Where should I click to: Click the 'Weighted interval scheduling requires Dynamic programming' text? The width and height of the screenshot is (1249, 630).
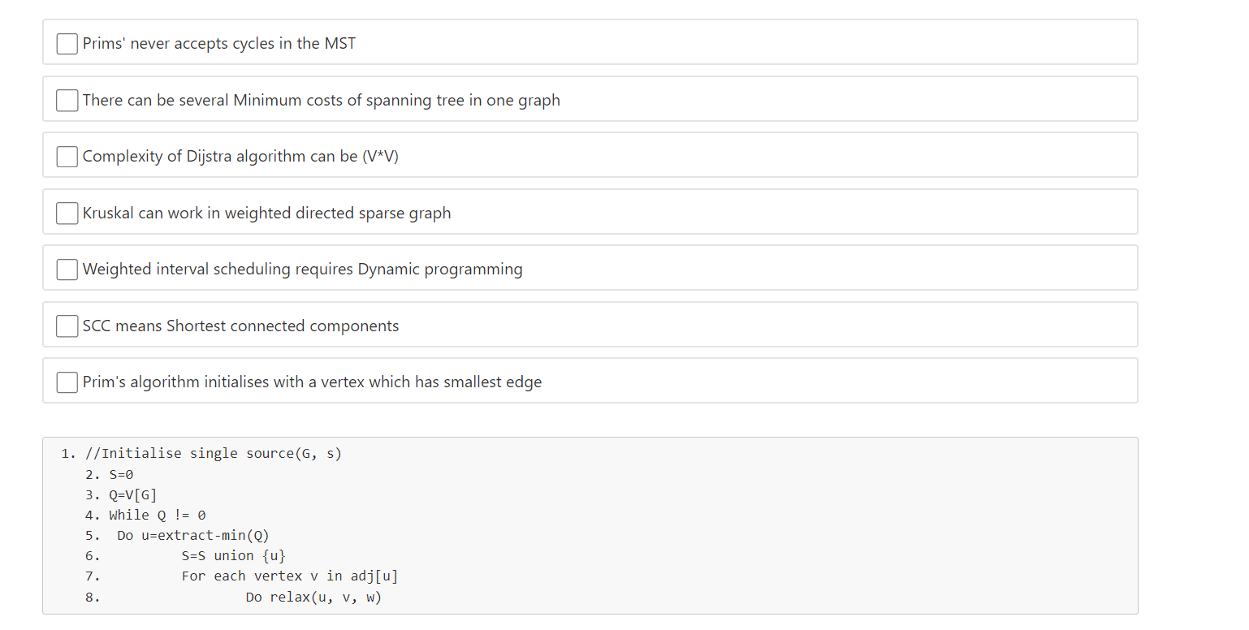[x=303, y=270]
